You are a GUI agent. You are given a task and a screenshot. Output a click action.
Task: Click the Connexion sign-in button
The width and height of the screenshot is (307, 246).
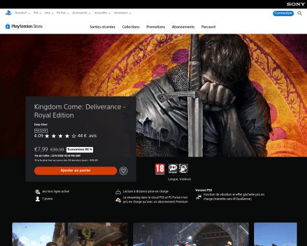click(283, 13)
